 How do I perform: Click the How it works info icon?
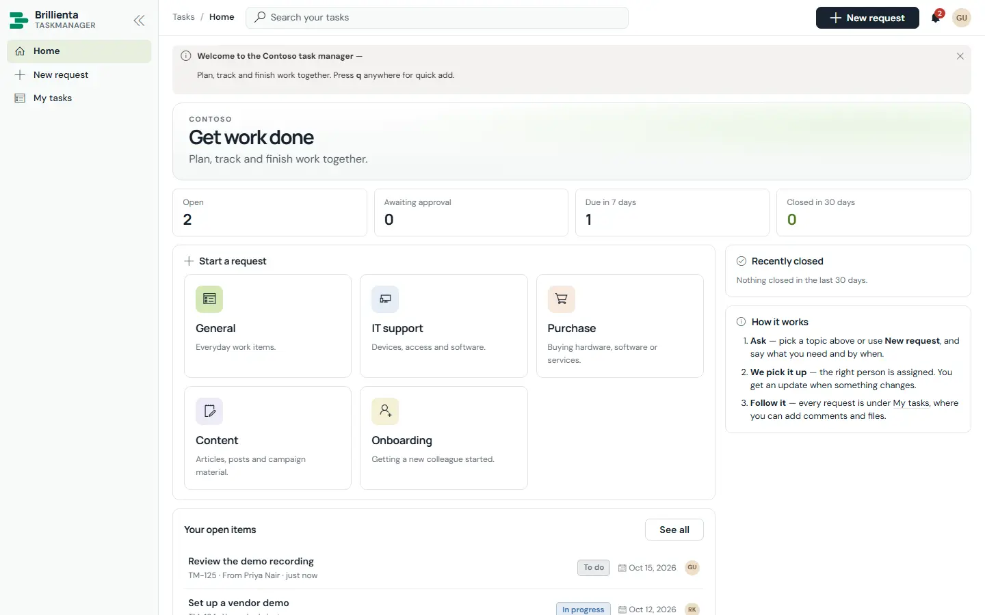(x=741, y=322)
